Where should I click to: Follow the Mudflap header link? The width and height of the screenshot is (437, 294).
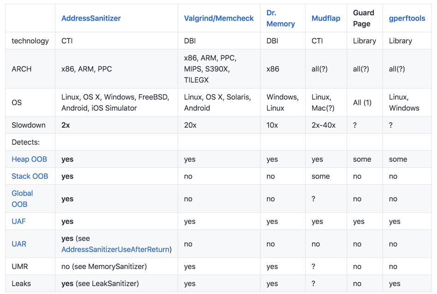325,18
